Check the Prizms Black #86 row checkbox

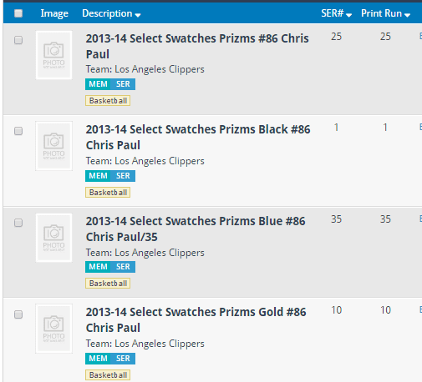coord(18,131)
